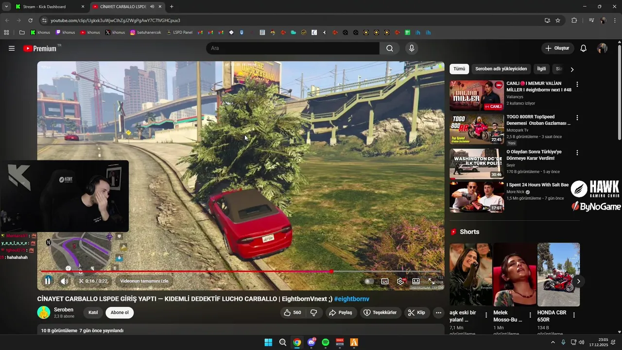Open the Chrome three-dot menu
The width and height of the screenshot is (622, 350).
point(615,20)
